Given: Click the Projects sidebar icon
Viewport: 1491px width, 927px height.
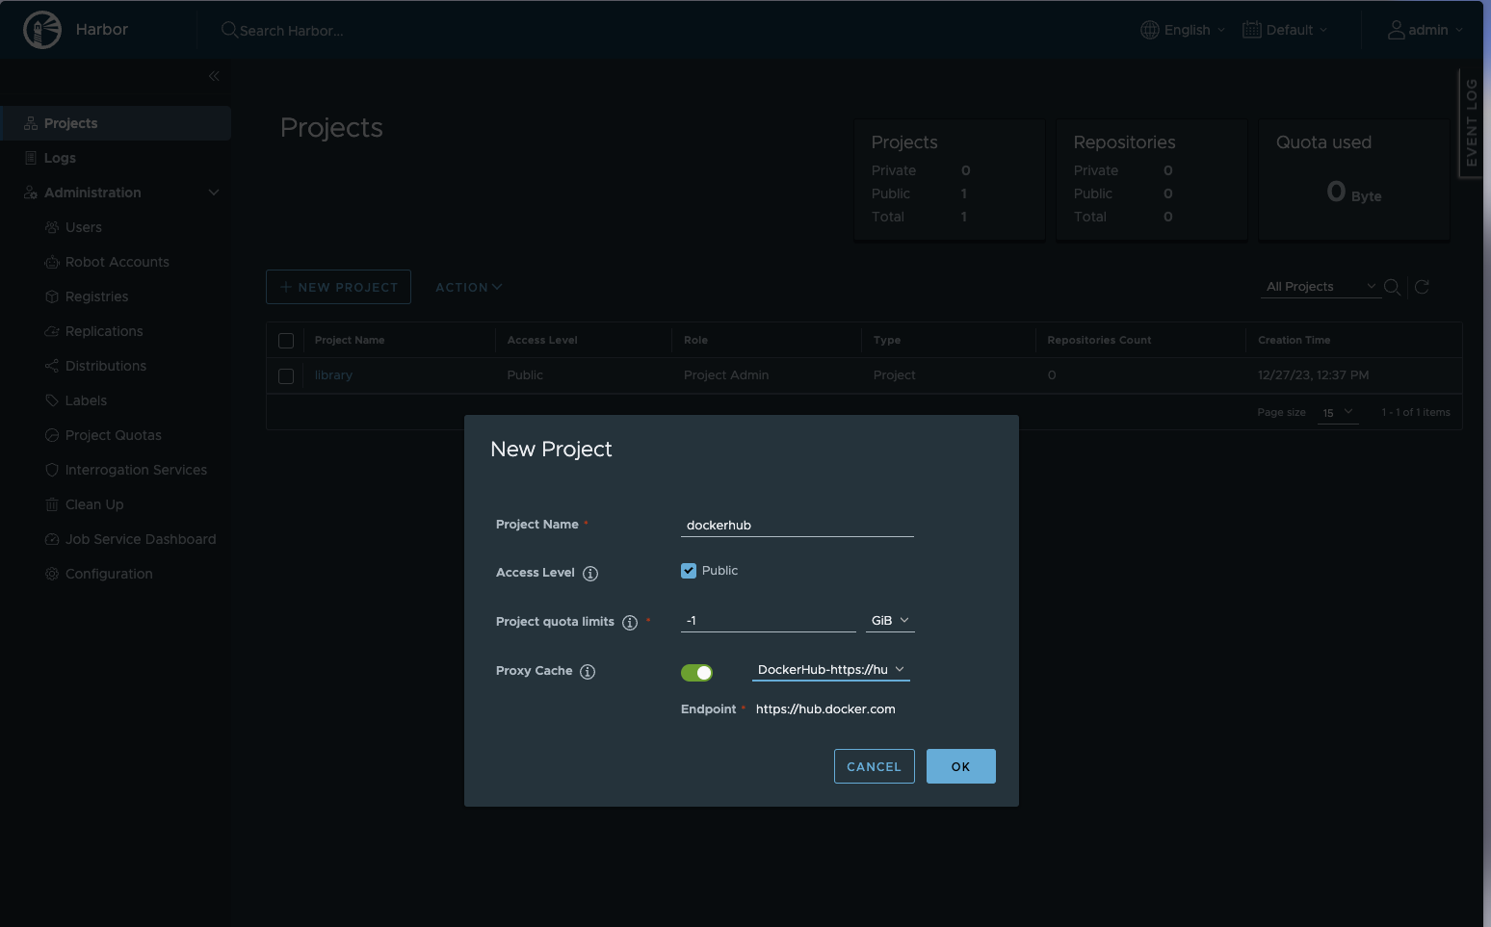Looking at the screenshot, I should 31,123.
